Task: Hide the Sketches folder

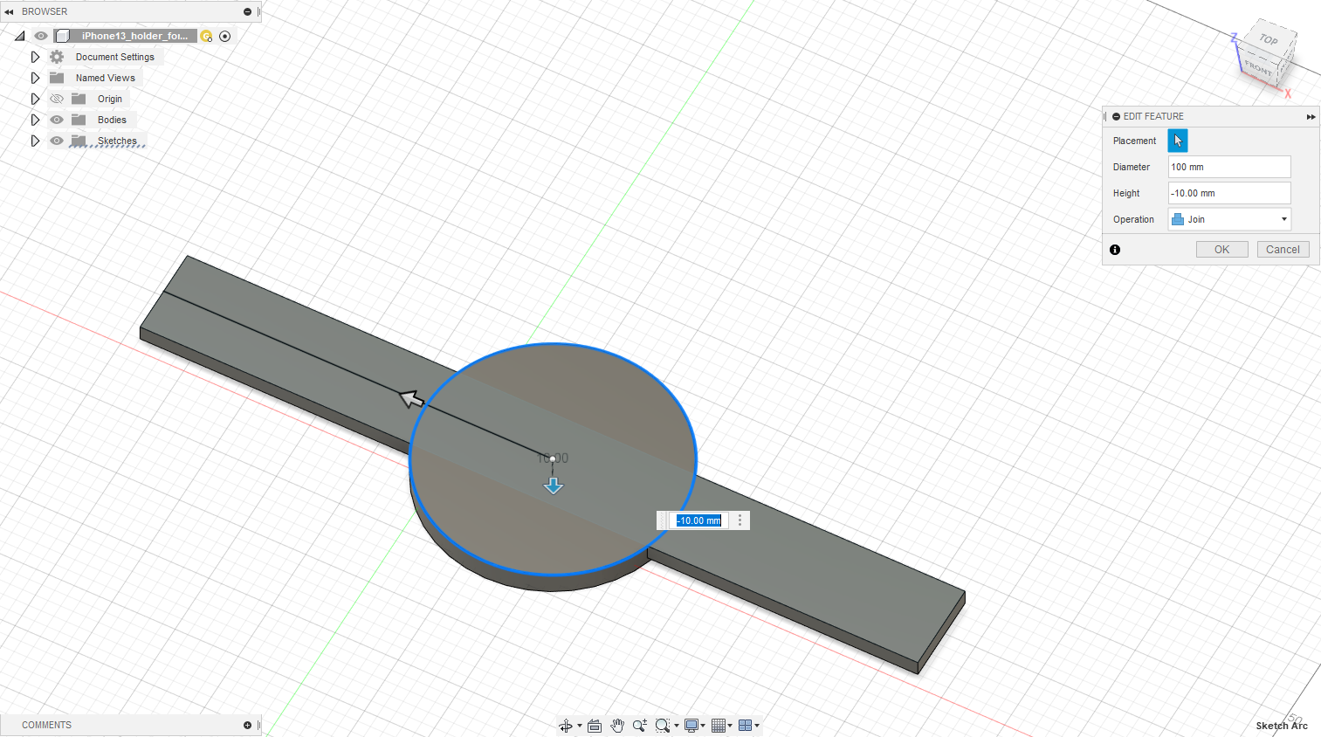Action: [57, 141]
